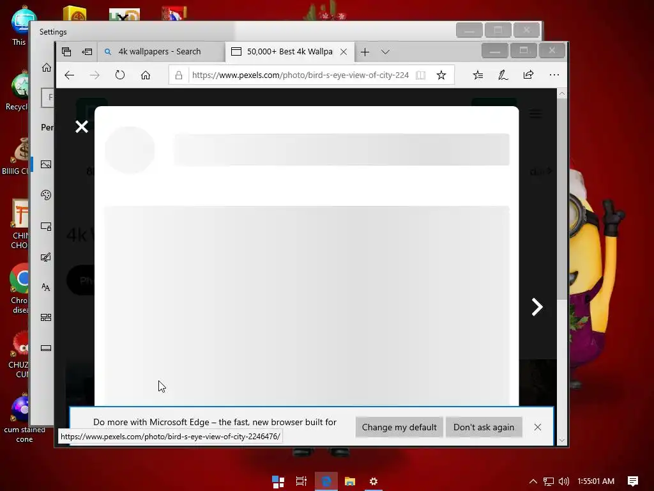Screen dimensions: 654x491
Task: Click the Settings gear taskbar icon
Action: 373,481
